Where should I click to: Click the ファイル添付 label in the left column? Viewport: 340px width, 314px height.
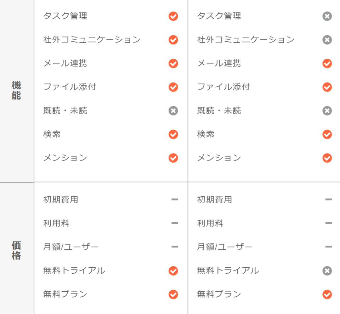(70, 87)
